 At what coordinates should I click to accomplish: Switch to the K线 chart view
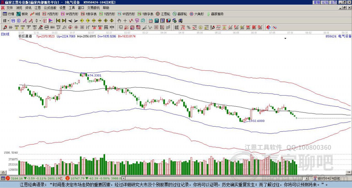(35, 14)
